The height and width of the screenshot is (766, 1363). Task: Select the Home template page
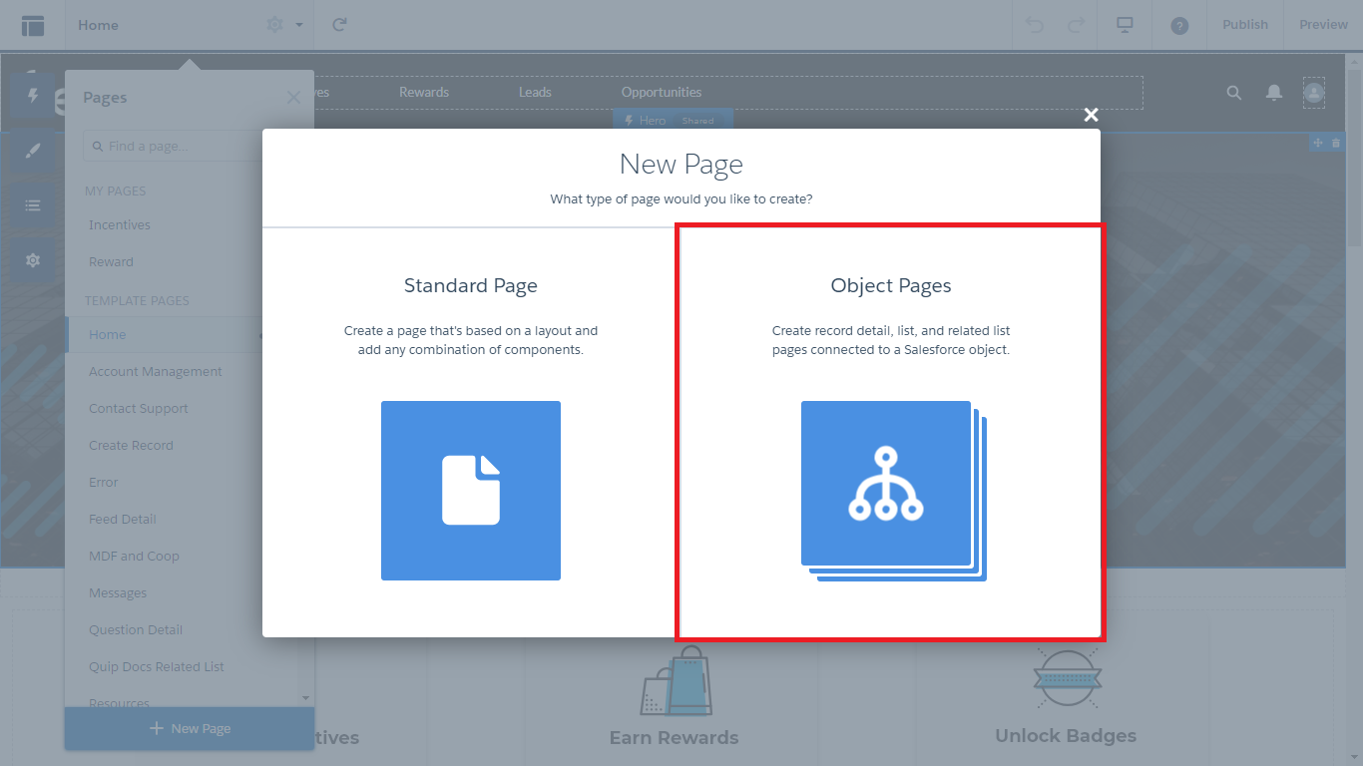[108, 335]
